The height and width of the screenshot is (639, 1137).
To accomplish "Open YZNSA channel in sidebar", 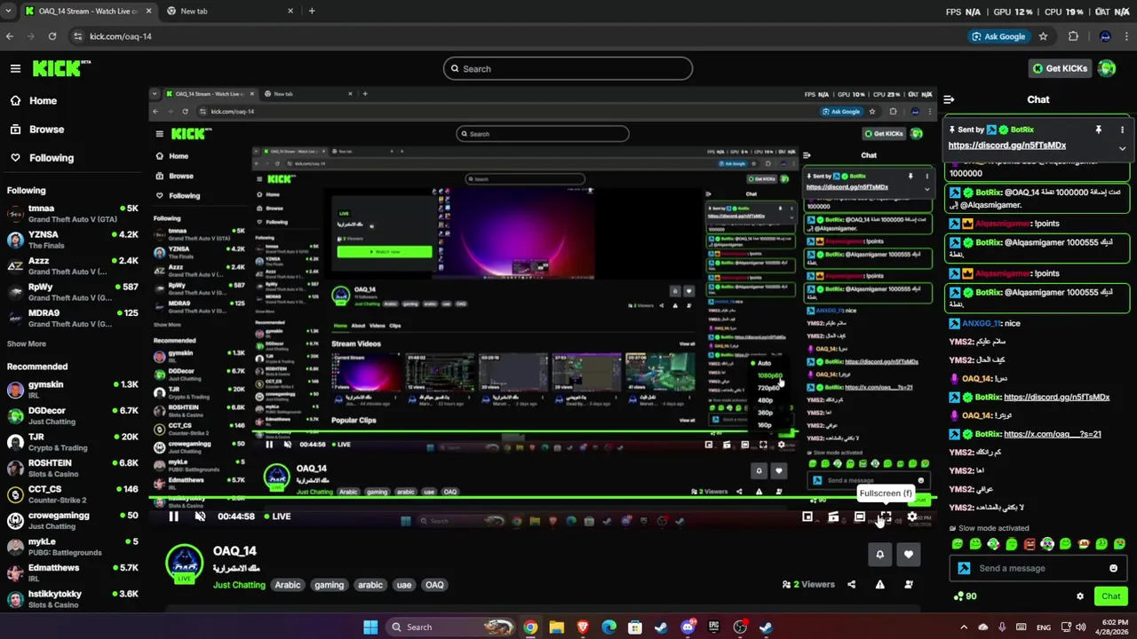I will 73,240.
